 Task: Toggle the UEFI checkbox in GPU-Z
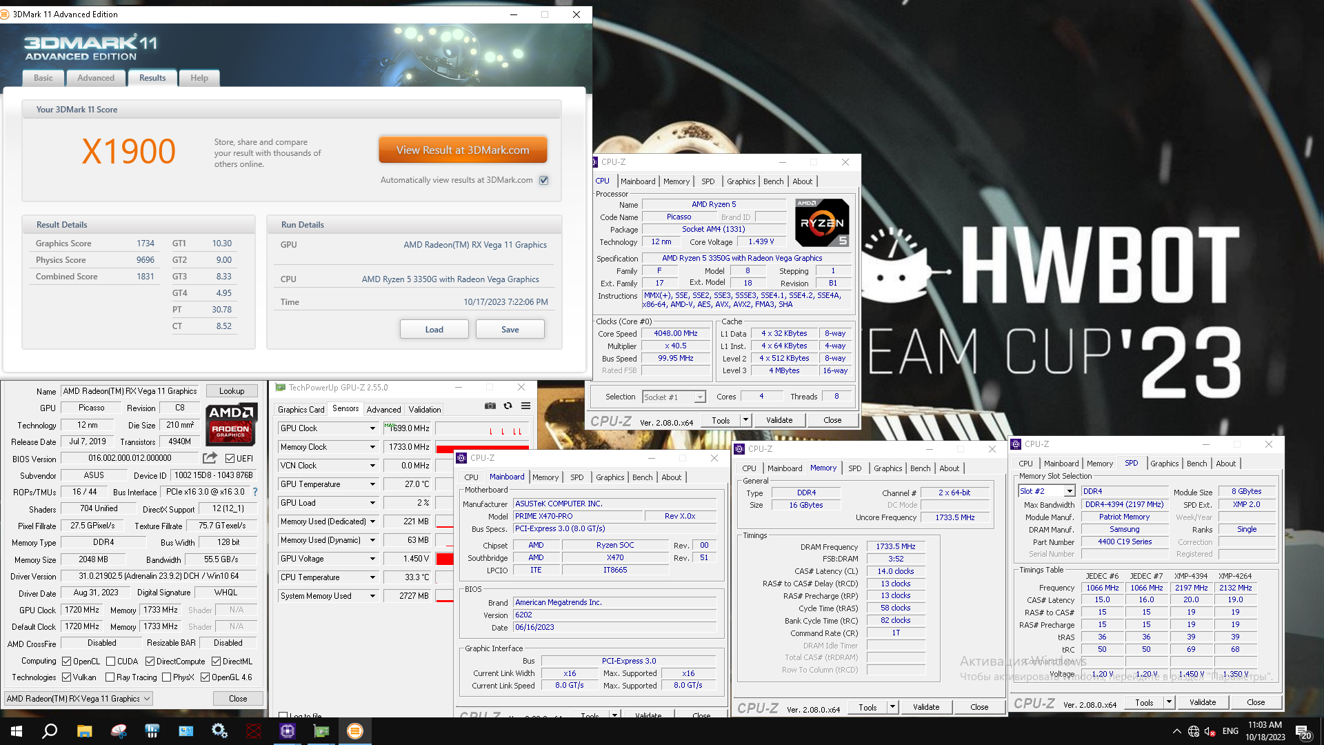point(230,458)
